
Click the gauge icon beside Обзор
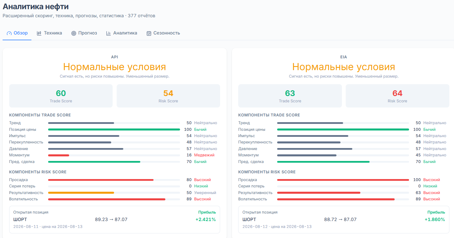coord(9,33)
